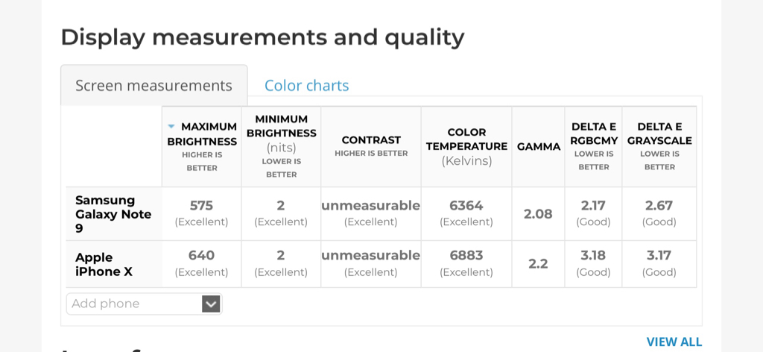Screen dimensions: 763x352
Task: Click the Display measurements and quality heading
Action: 262,37
